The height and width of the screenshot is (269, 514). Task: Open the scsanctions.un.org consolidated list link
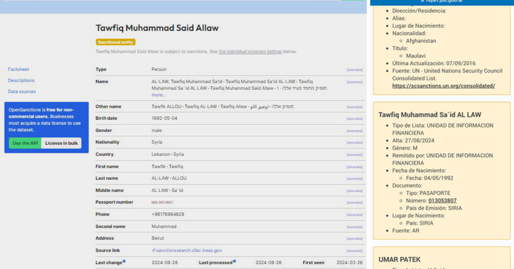pos(443,86)
